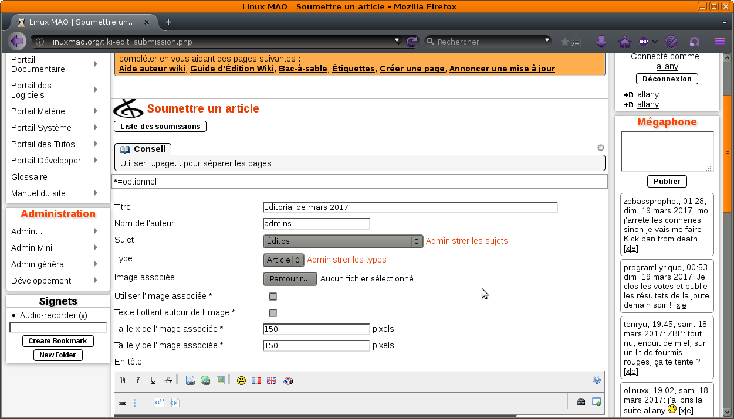Open the Portail des Tutos menu item

click(x=43, y=144)
